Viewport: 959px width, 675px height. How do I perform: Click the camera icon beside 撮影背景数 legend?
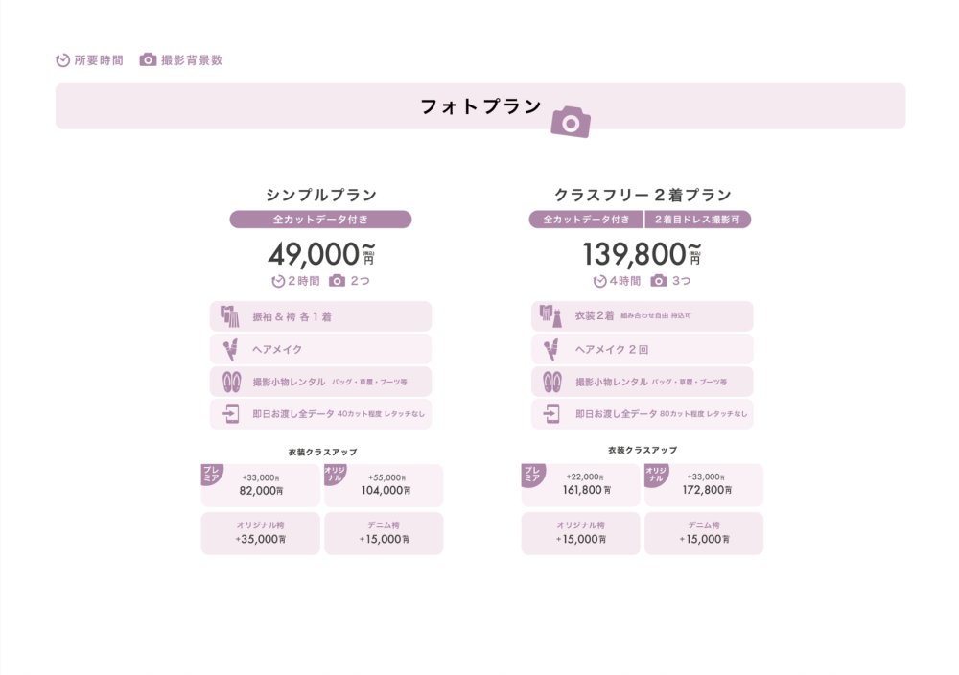[x=148, y=59]
